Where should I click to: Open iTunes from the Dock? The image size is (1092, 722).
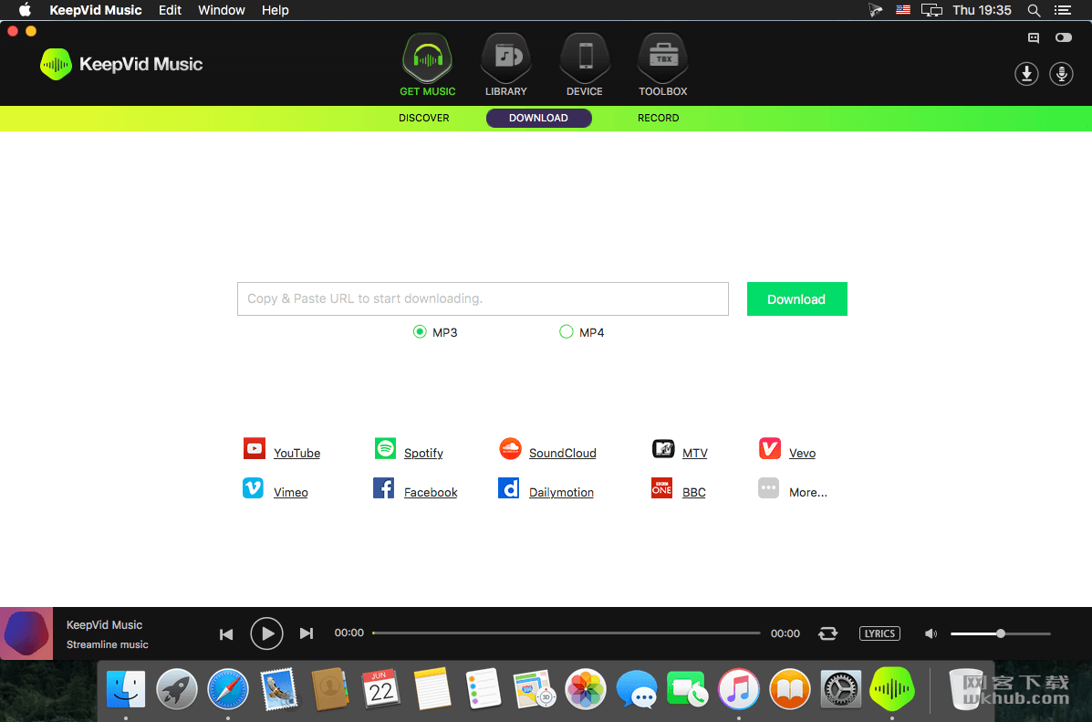pos(738,689)
